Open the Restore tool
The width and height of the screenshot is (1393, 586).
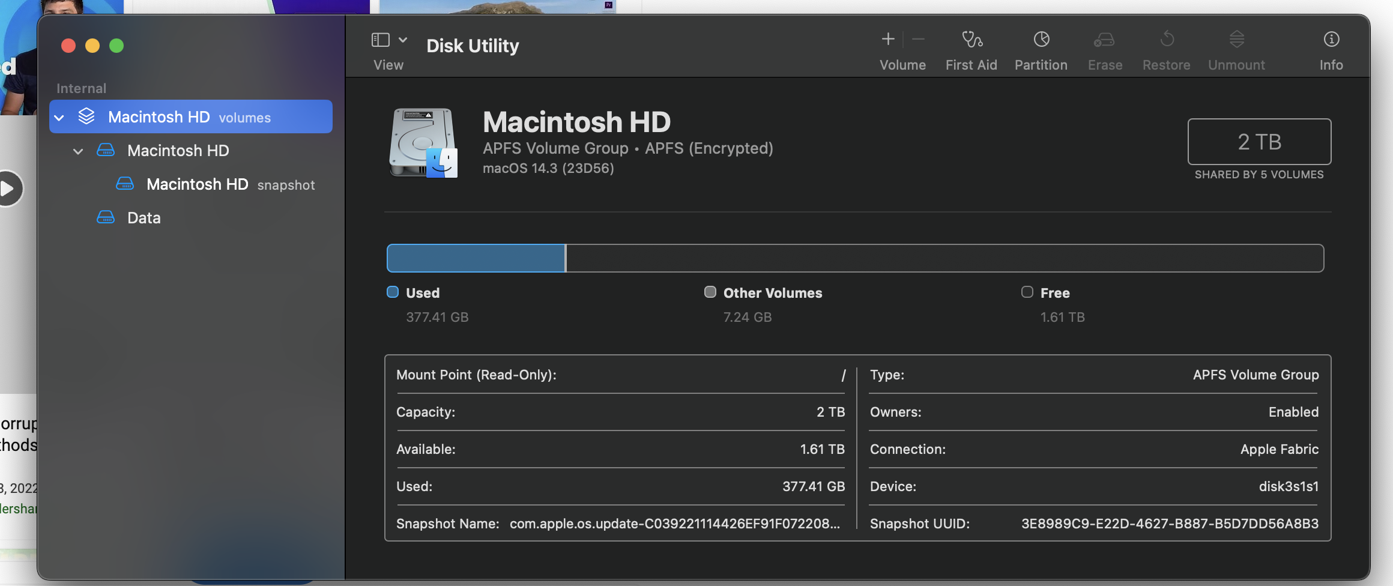(x=1165, y=48)
